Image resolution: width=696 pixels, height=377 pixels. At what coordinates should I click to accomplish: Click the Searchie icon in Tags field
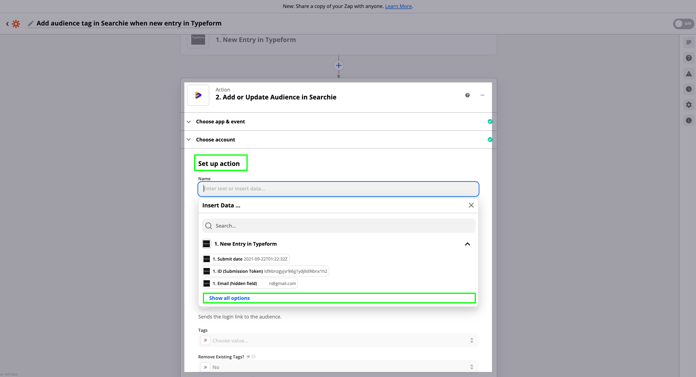[x=205, y=341]
